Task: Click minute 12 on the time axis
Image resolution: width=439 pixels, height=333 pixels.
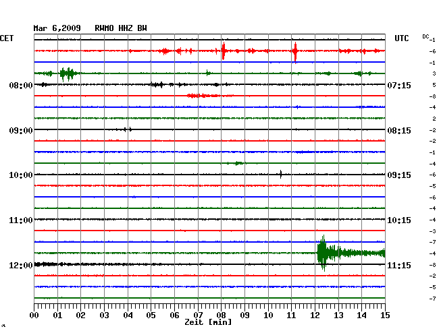Action: (315, 315)
